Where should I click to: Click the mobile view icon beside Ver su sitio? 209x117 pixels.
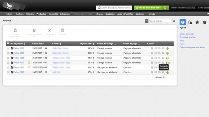165,8
